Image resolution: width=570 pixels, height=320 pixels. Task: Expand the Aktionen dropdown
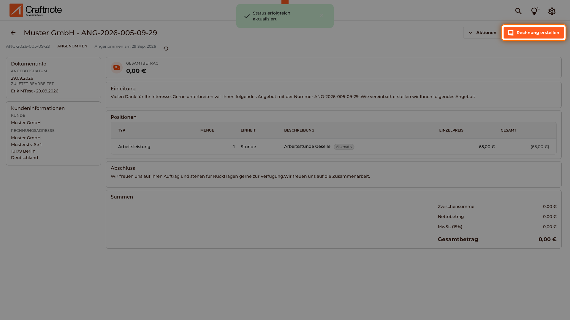pyautogui.click(x=482, y=33)
